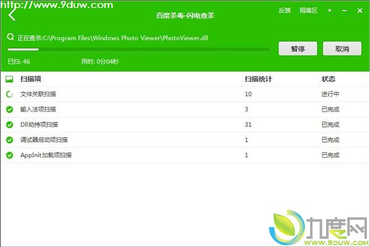Click the magnifier icon beside the scanning path
Image resolution: width=370 pixels, height=247 pixels.
pos(10,37)
